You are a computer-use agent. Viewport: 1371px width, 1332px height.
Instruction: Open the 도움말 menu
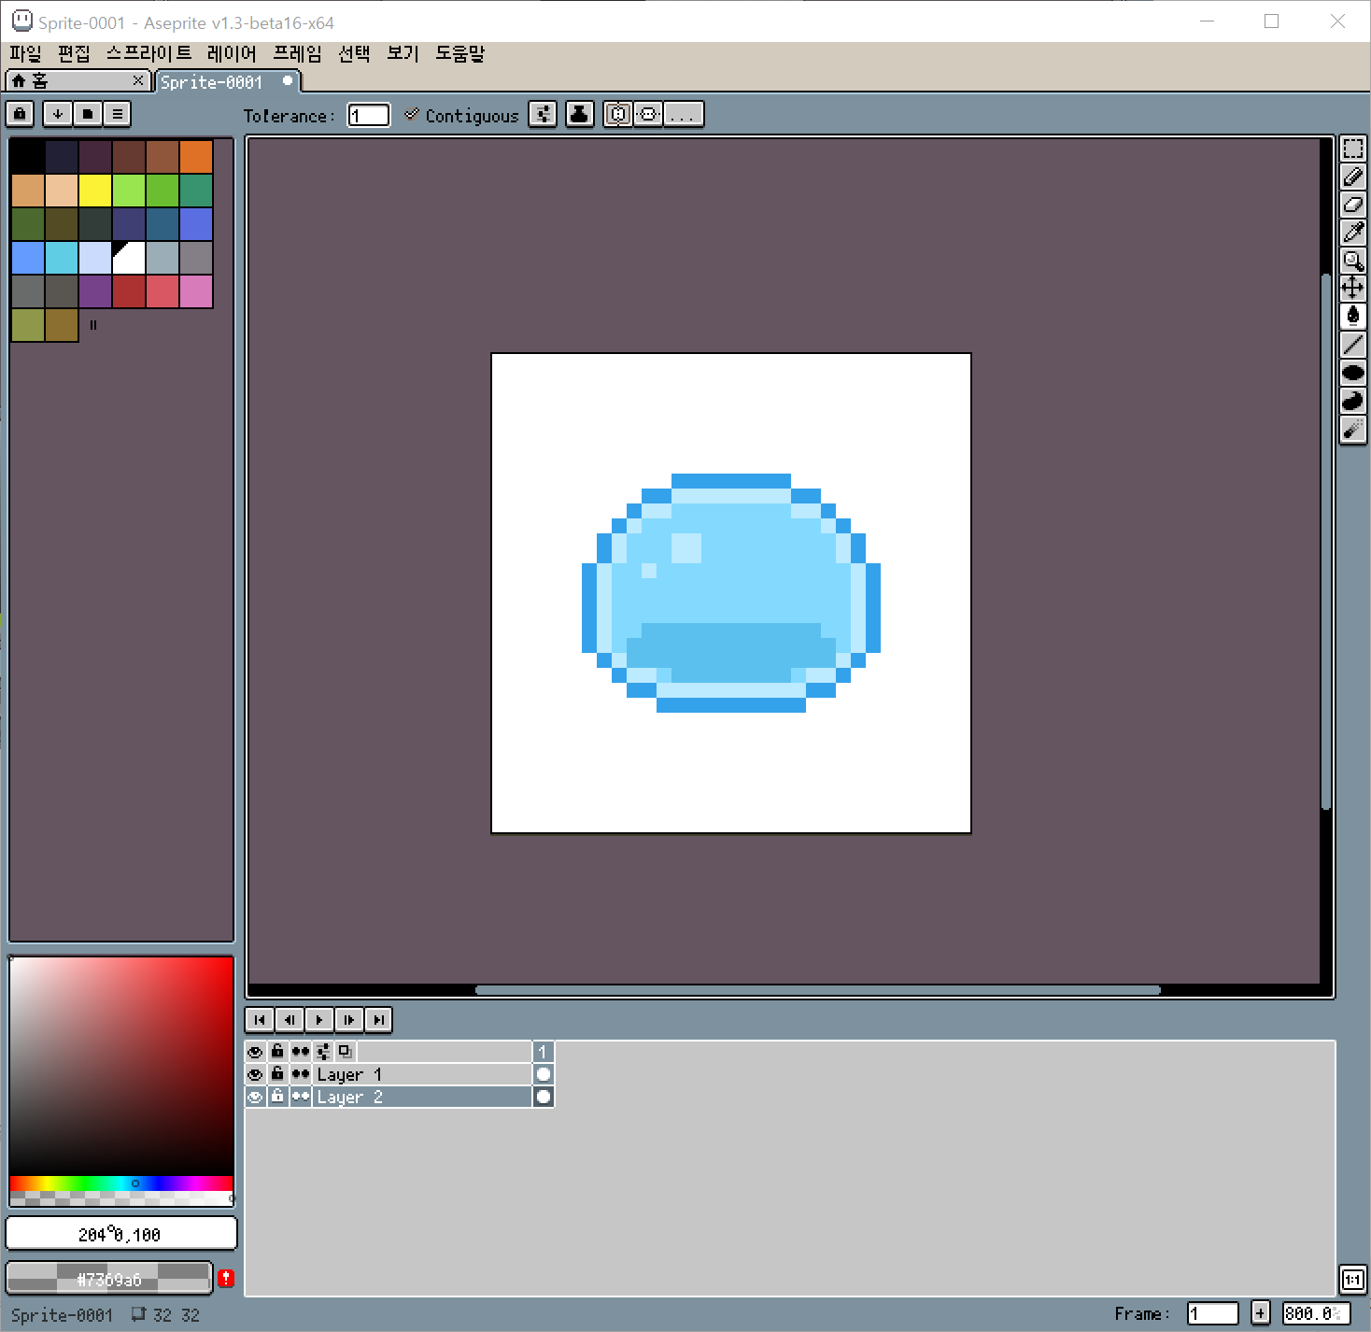click(460, 53)
